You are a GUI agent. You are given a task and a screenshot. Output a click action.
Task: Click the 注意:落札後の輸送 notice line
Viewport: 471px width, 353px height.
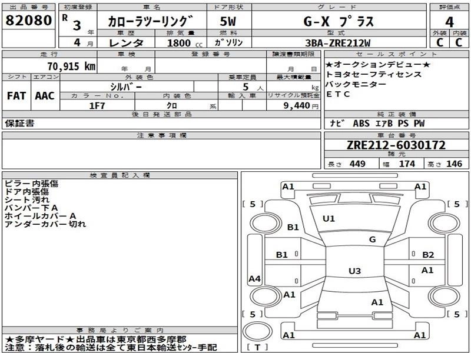[111, 348]
